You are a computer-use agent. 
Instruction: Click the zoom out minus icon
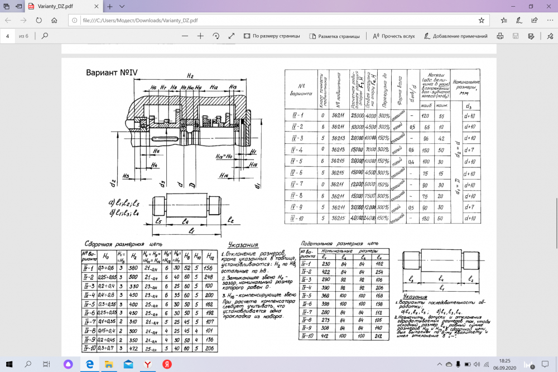(x=185, y=36)
